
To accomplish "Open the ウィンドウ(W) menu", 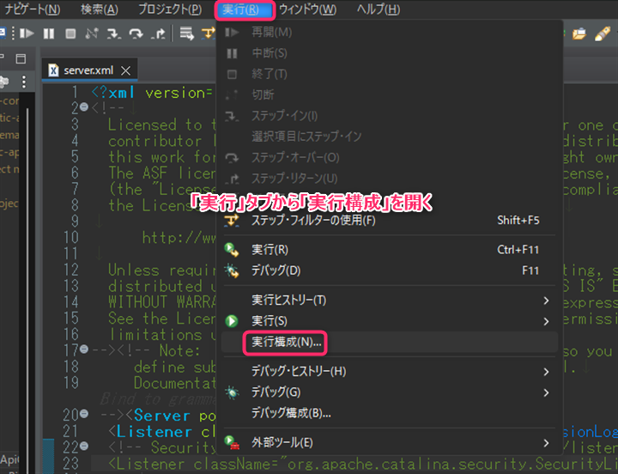I will (307, 9).
